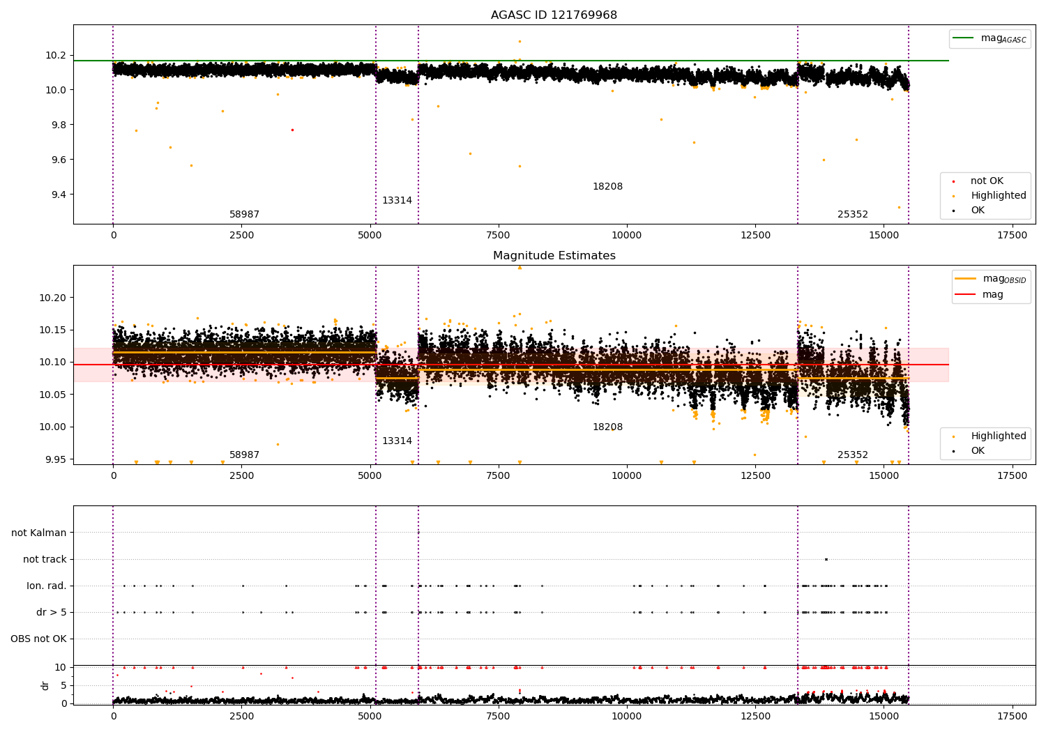
Task: Click y-tick 9.95 on Magnitude Estimates plot
Action: coord(56,459)
